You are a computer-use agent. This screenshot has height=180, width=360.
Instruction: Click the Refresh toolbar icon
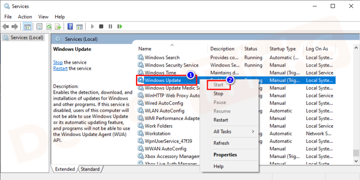49,27
